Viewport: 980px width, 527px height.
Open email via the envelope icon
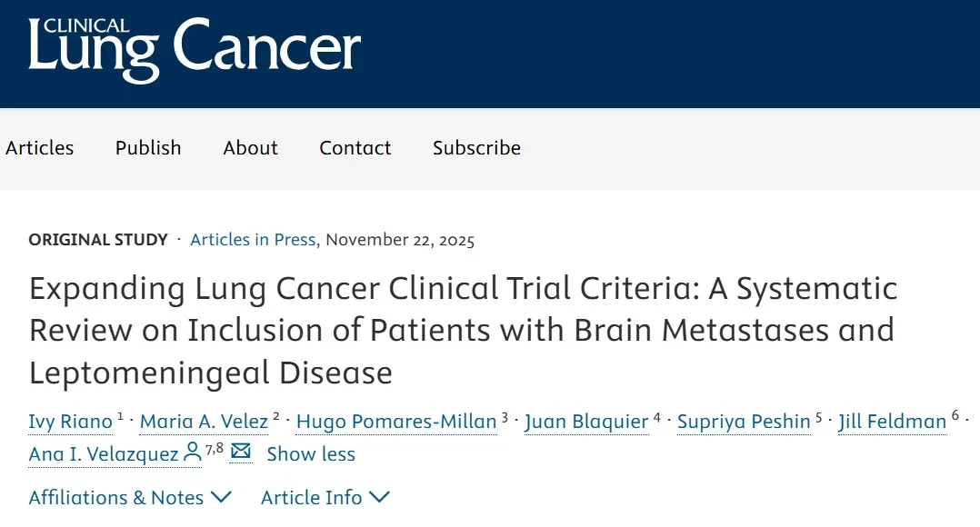pos(240,452)
